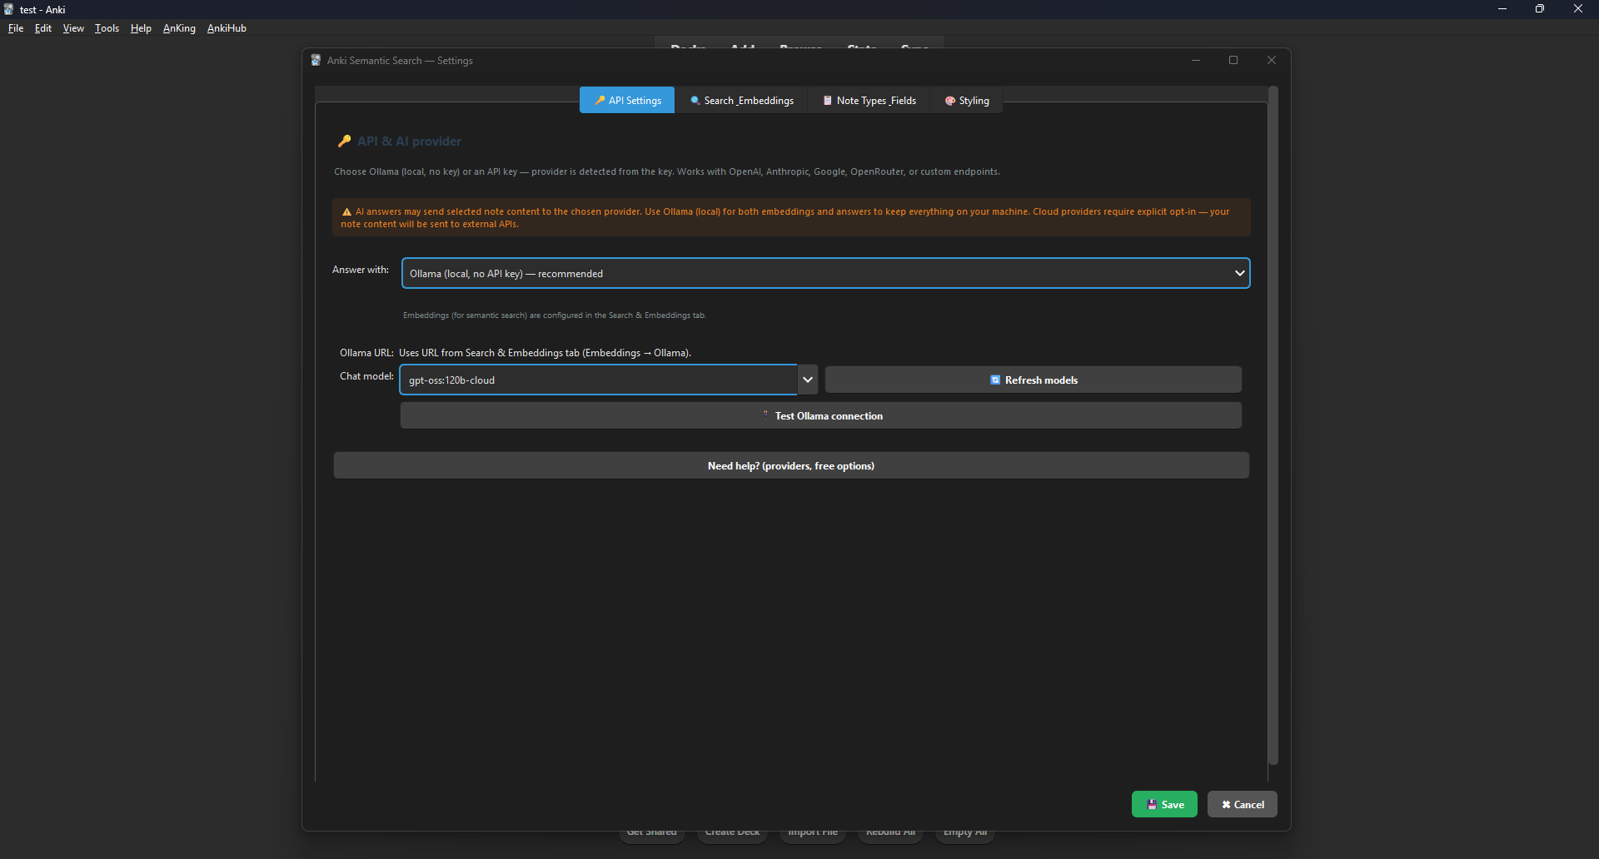Viewport: 1599px width, 859px height.
Task: Switch to the Search & Embeddings tab
Action: [x=741, y=101]
